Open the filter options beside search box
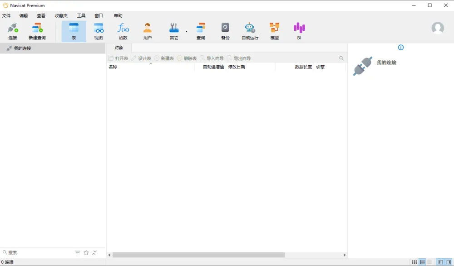 [78, 252]
